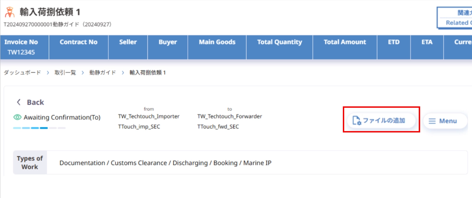Click the Types of Work label
Viewport: 472px width, 198px height.
pos(30,163)
